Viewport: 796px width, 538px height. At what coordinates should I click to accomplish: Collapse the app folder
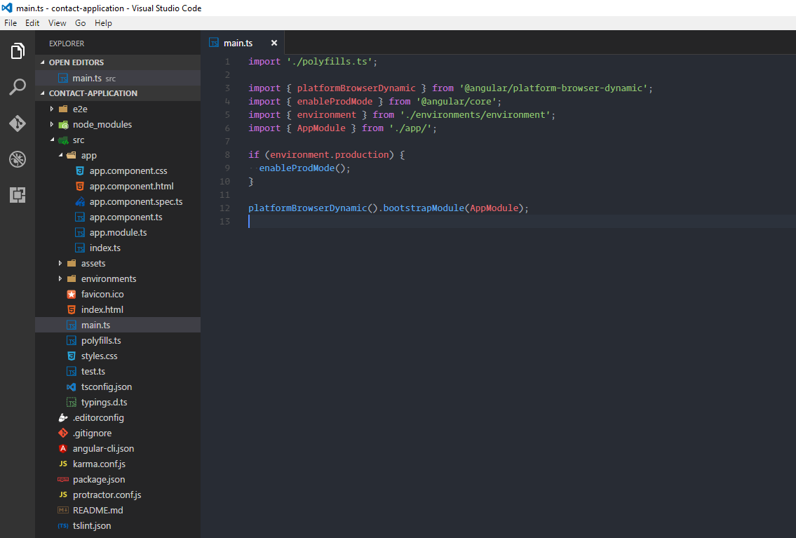point(88,155)
